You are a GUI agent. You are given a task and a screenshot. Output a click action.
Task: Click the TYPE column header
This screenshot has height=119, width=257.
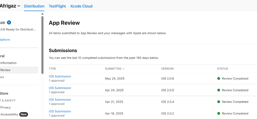pos(52,69)
